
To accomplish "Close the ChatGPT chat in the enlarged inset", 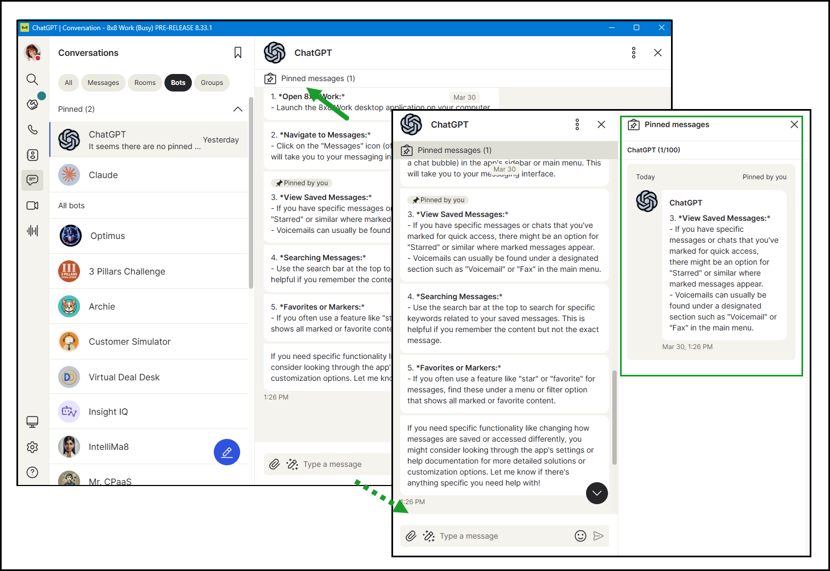I will point(601,124).
